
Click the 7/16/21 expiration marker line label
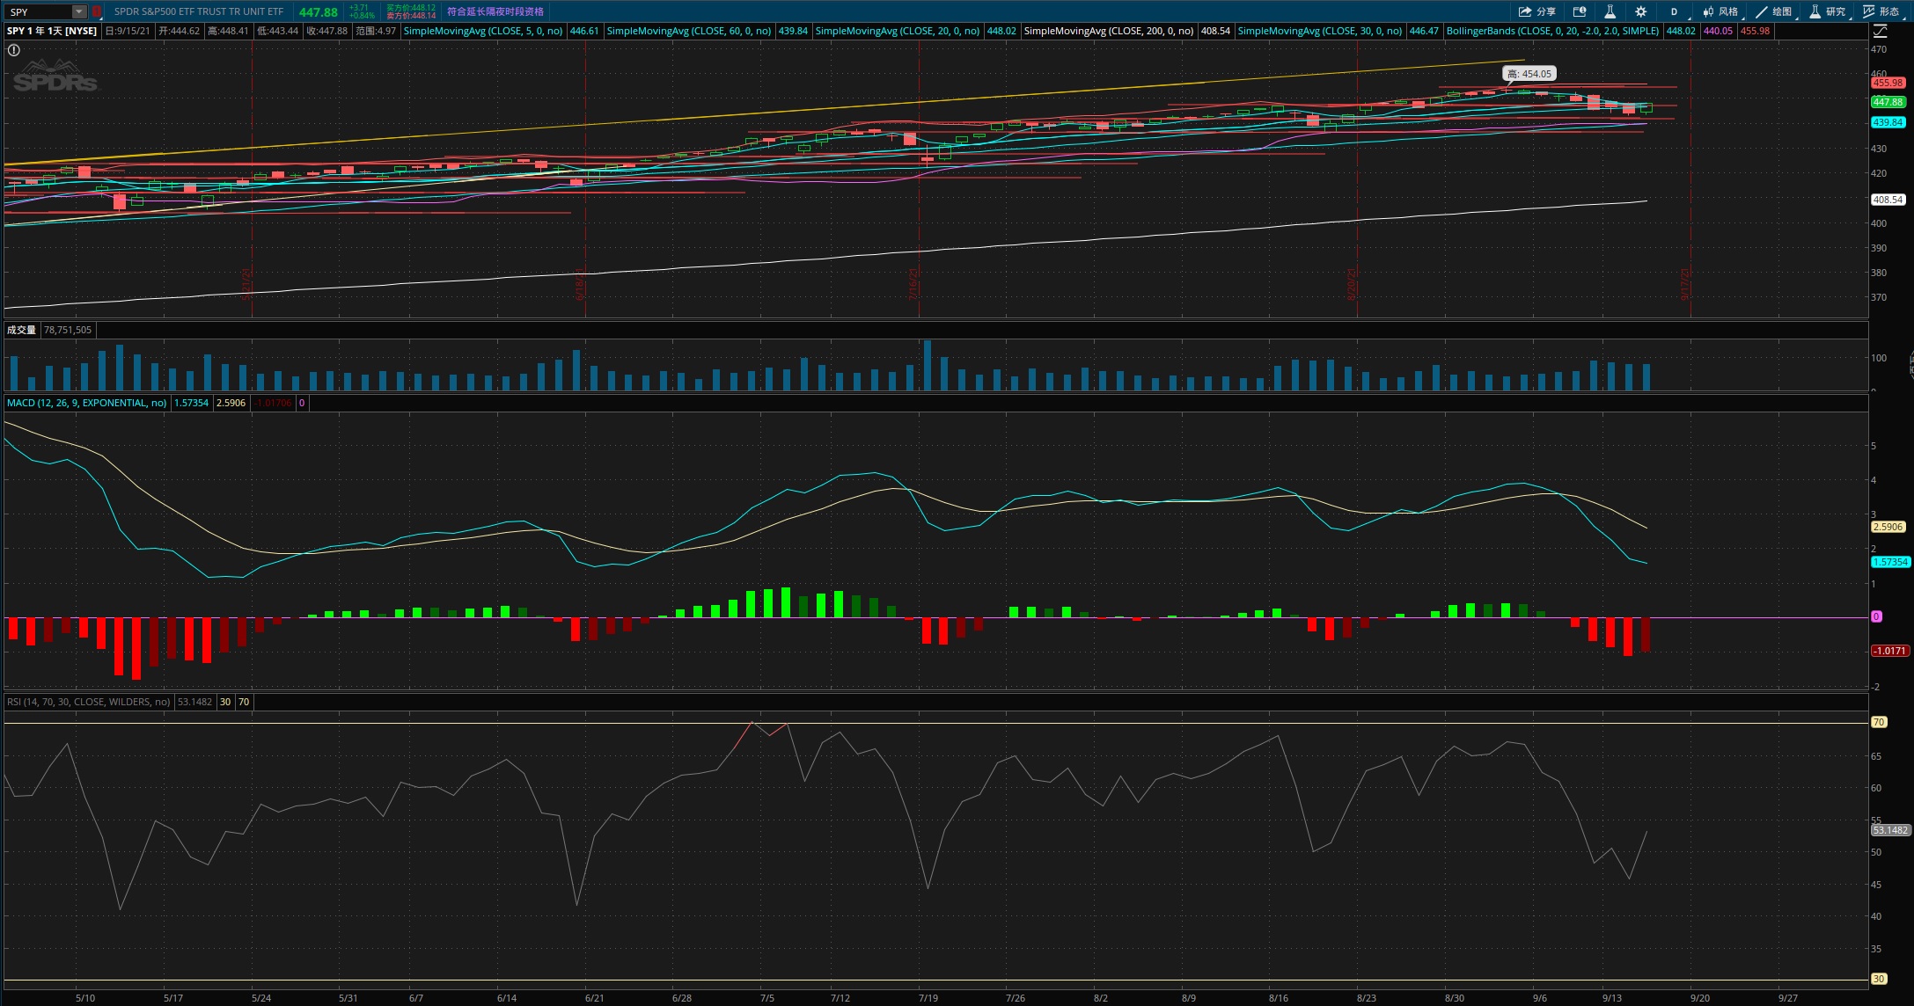pos(913,285)
